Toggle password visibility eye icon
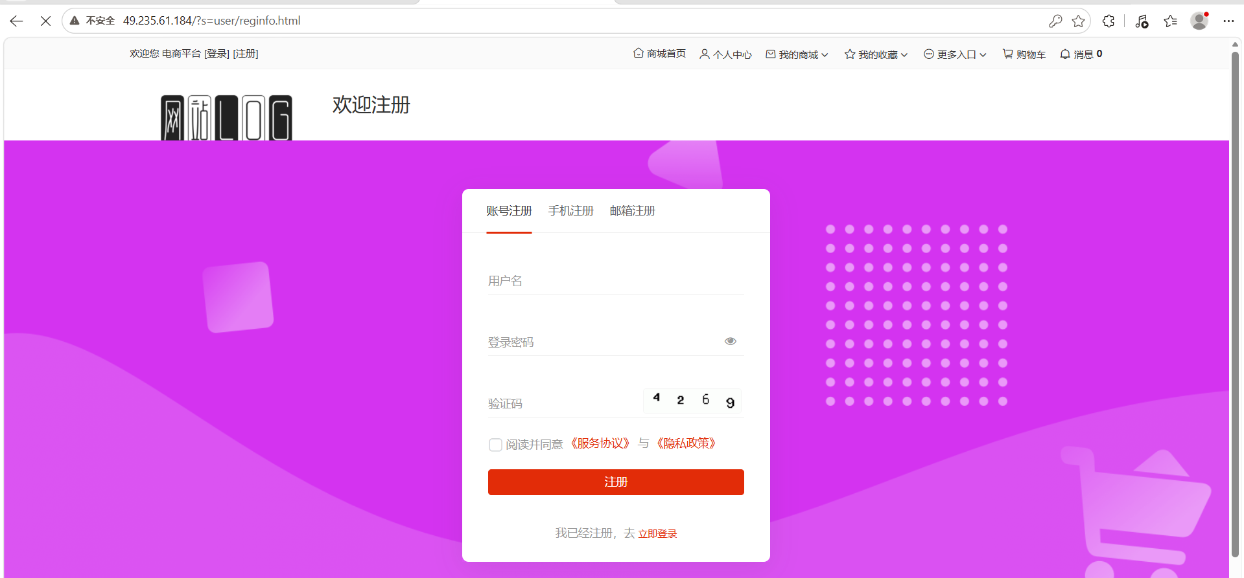 click(x=731, y=341)
